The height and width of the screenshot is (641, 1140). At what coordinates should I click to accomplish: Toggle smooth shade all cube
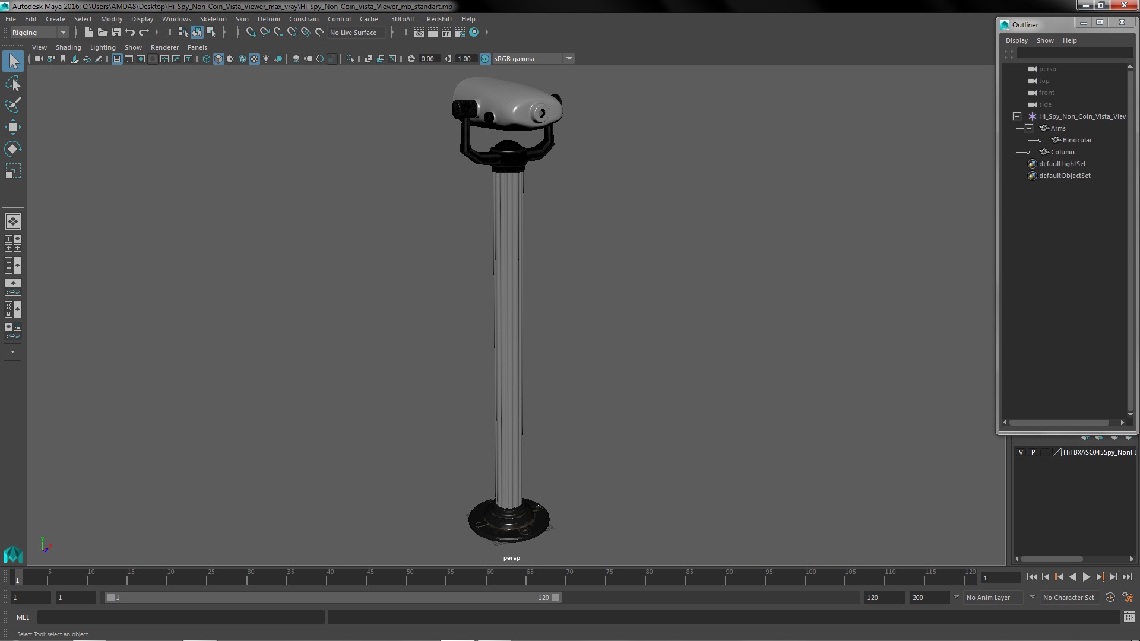218,59
